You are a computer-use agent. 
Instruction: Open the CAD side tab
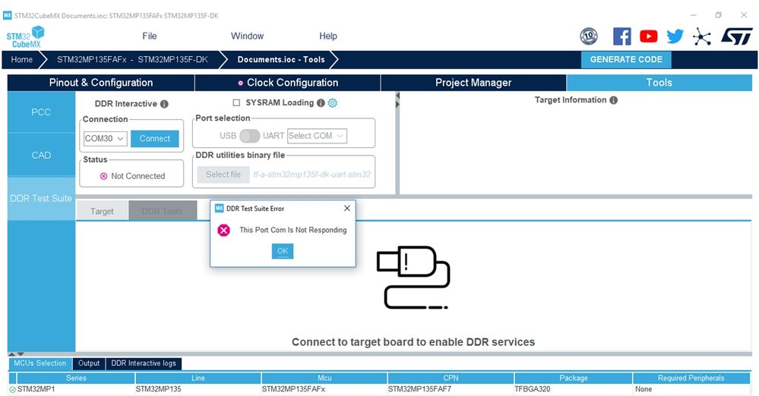click(x=41, y=156)
